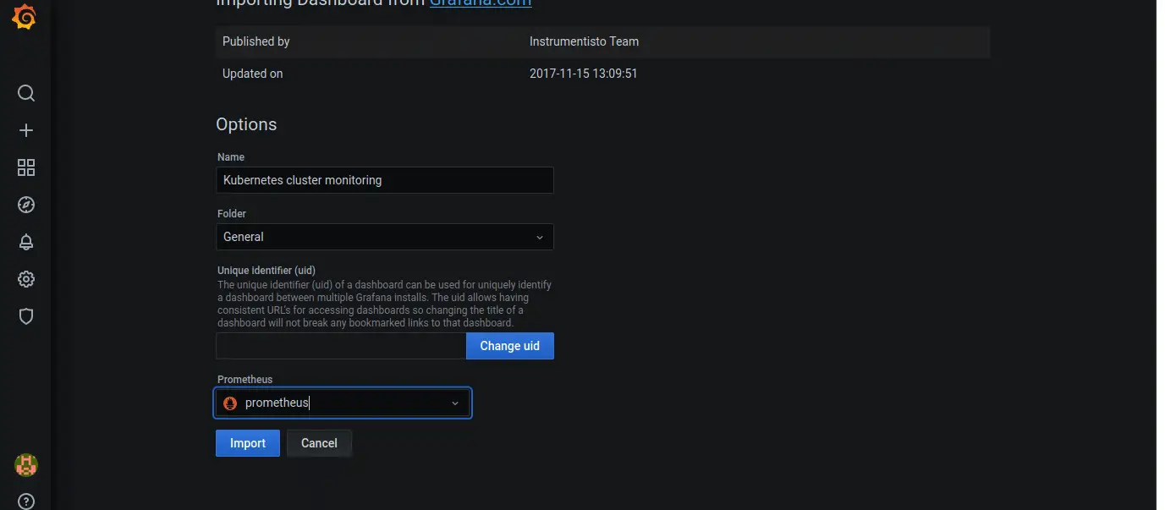Image resolution: width=1165 pixels, height=510 pixels.
Task: Select the Explore compass icon
Action: click(x=25, y=204)
